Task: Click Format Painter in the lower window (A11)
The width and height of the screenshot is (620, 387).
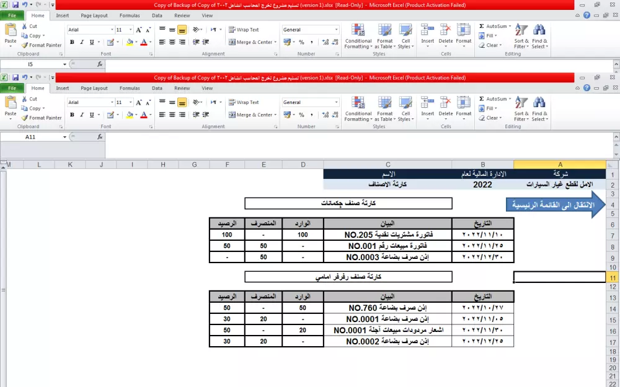Action: pyautogui.click(x=42, y=118)
